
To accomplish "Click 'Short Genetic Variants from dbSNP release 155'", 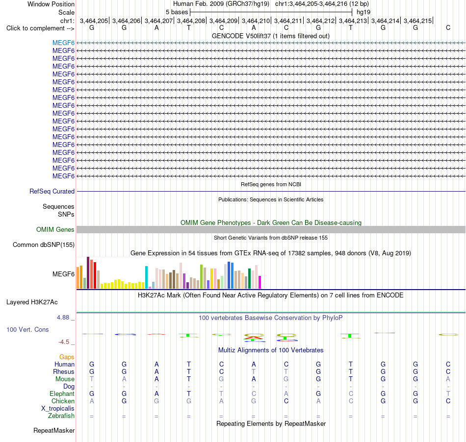I will coord(271,238).
